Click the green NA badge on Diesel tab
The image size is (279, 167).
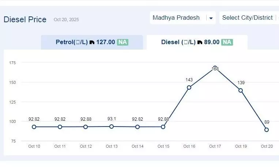point(227,42)
